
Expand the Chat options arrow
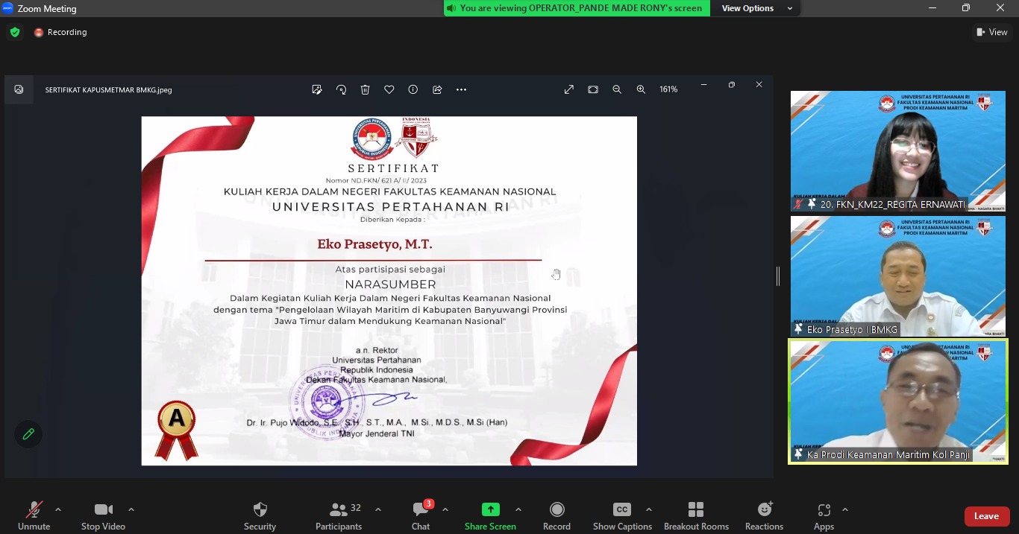(445, 510)
